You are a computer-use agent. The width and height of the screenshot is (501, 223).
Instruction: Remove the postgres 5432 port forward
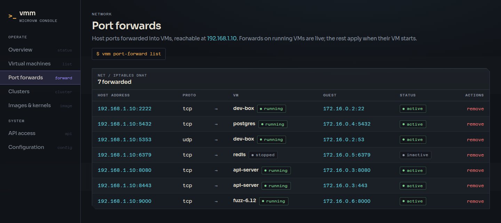[475, 124]
